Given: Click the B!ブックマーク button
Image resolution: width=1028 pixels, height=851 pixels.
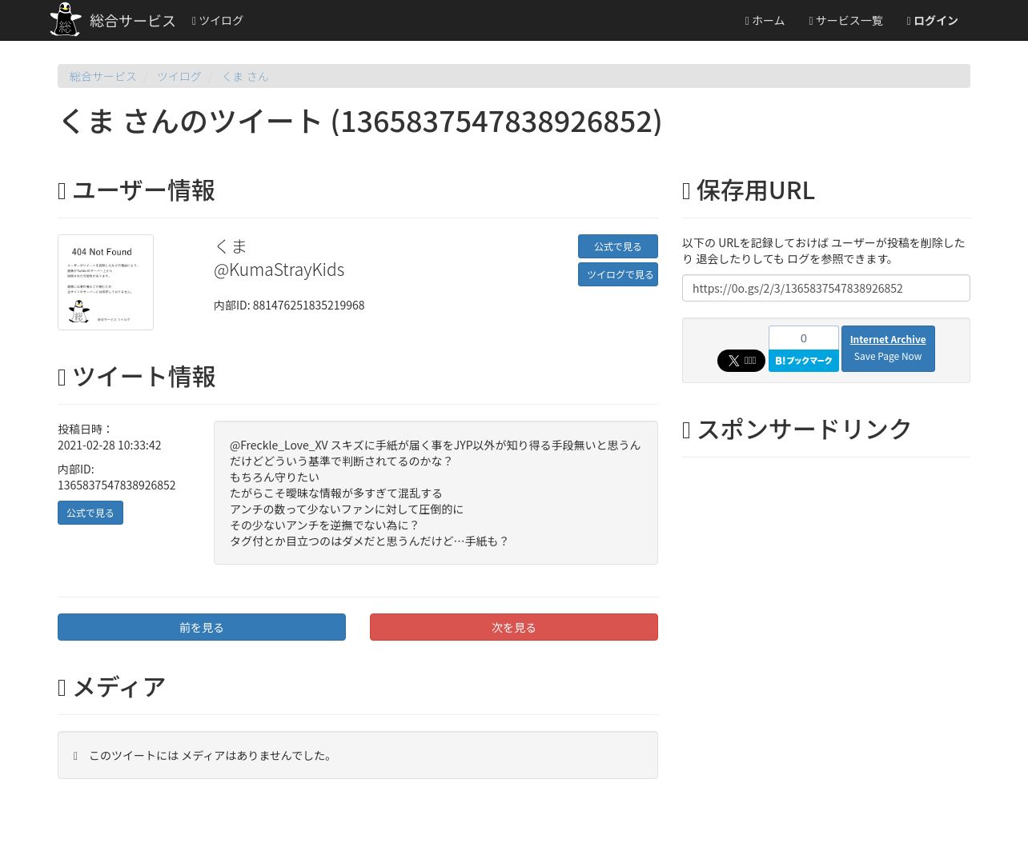Looking at the screenshot, I should tap(804, 361).
